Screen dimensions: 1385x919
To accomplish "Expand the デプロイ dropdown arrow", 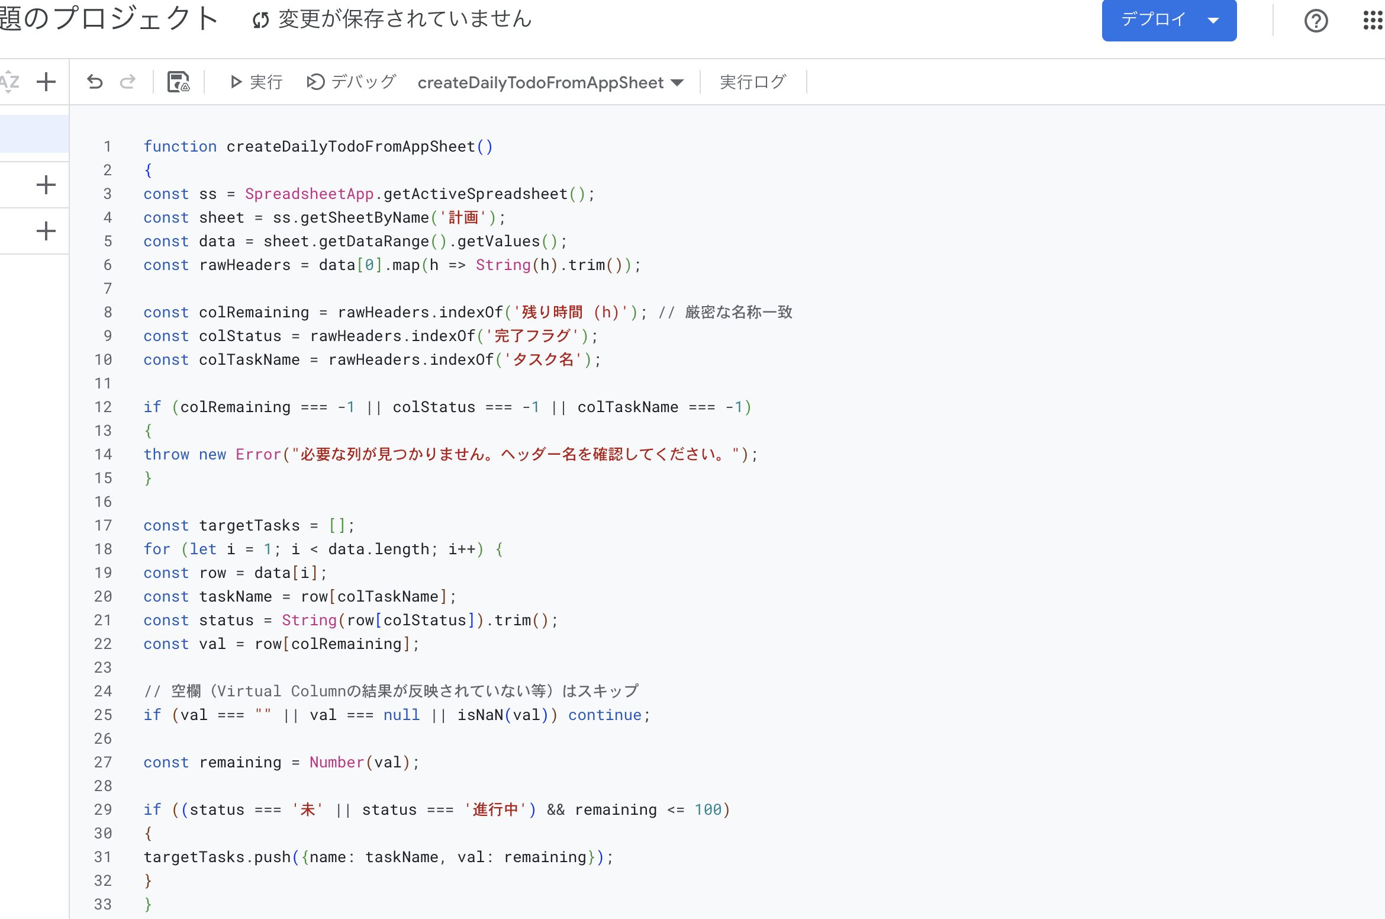I will coord(1213,20).
